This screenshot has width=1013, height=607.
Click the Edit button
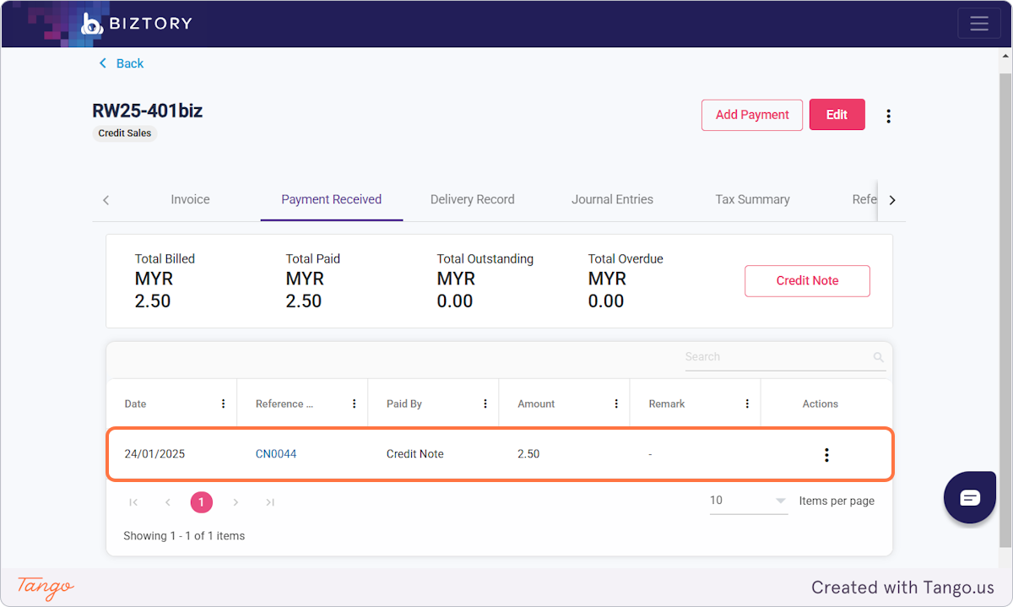837,115
